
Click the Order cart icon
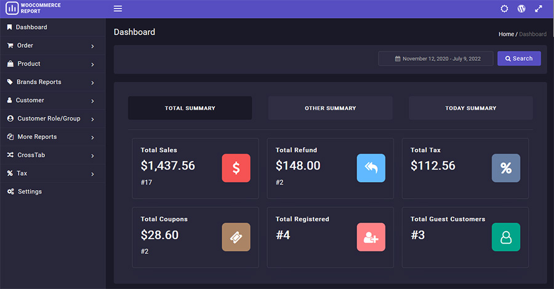coord(10,46)
